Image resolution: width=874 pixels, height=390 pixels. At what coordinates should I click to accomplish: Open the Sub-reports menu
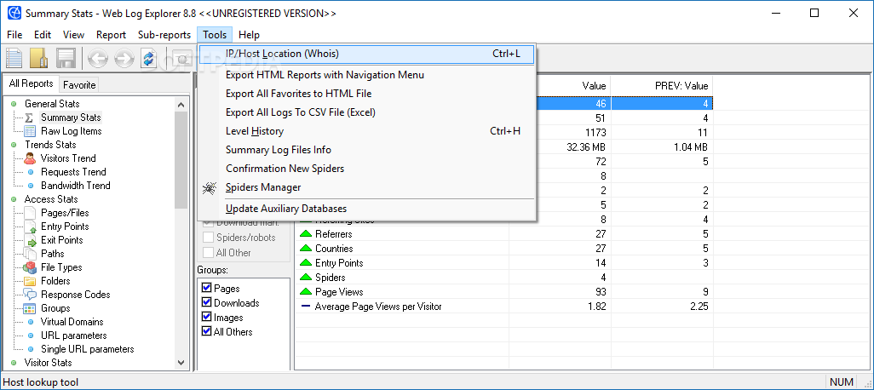[164, 35]
